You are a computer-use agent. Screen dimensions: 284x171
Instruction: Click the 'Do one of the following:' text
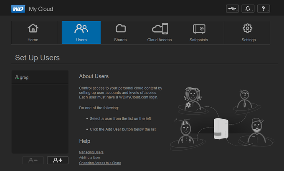click(99, 108)
